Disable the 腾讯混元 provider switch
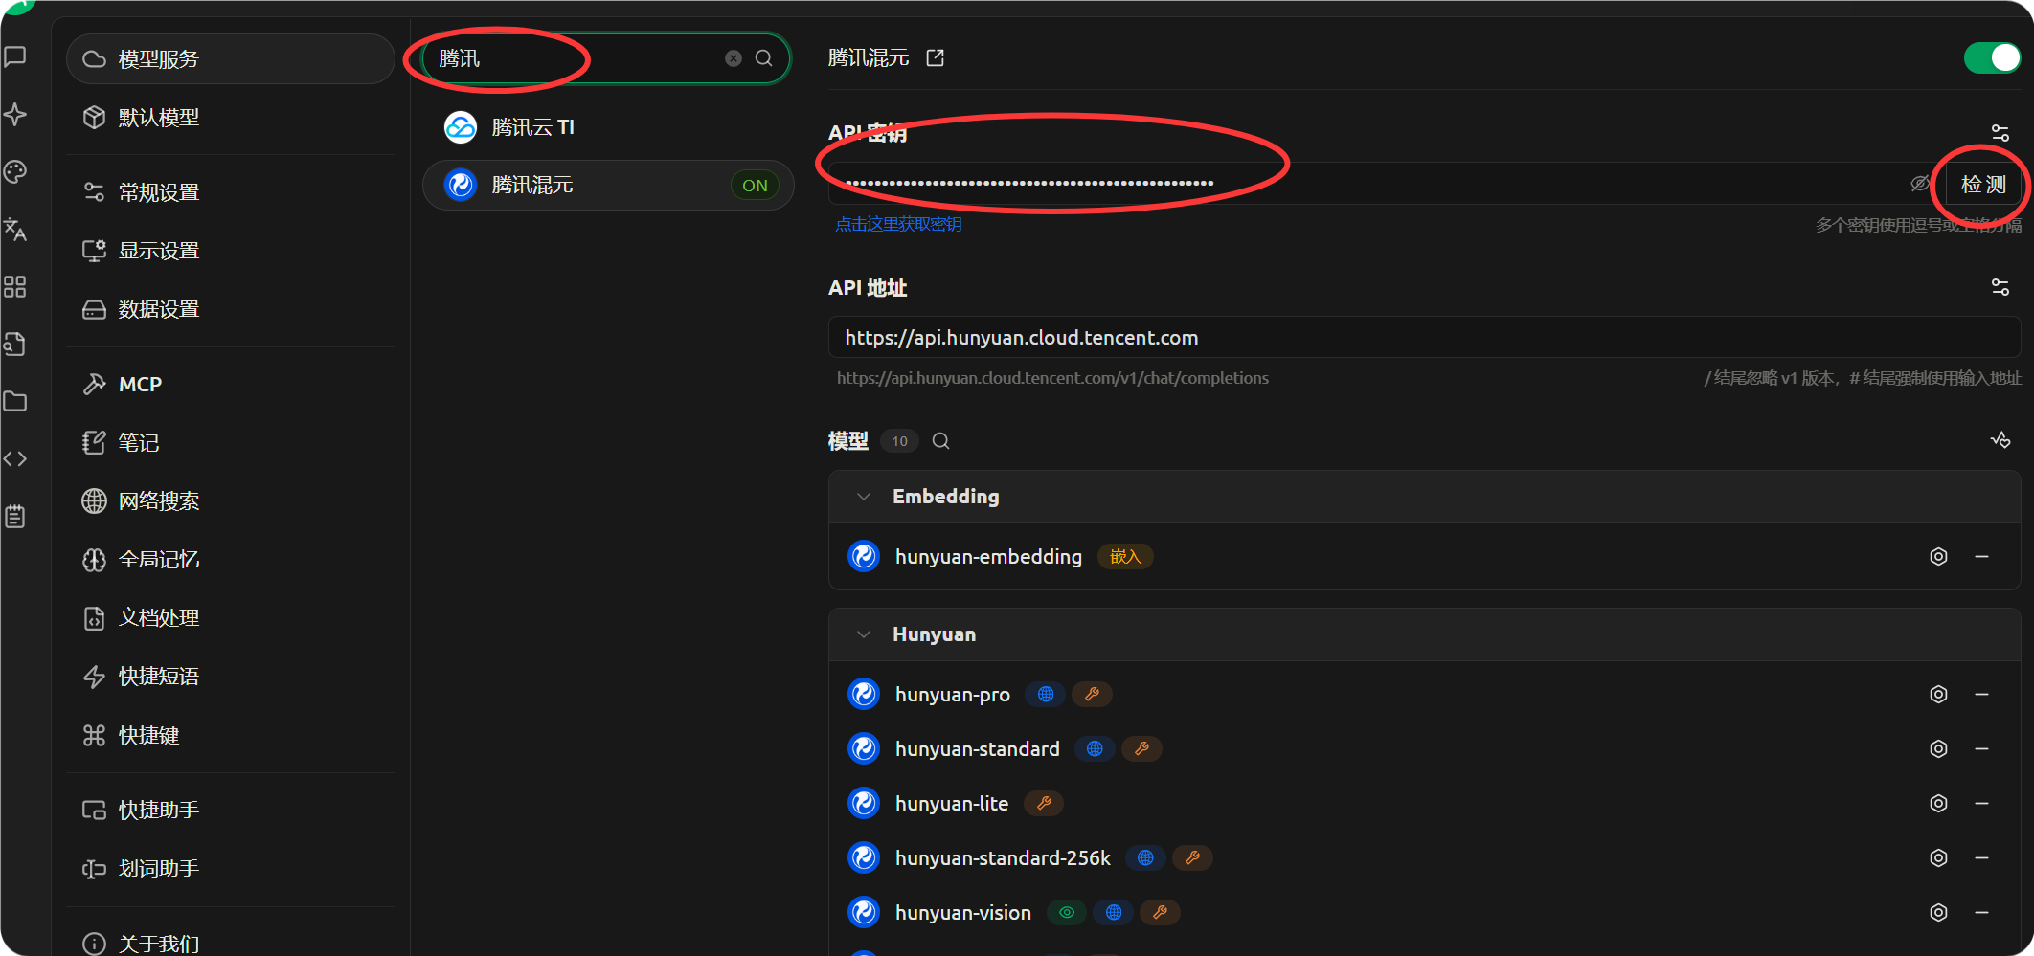Viewport: 2034px width, 956px height. [1992, 58]
